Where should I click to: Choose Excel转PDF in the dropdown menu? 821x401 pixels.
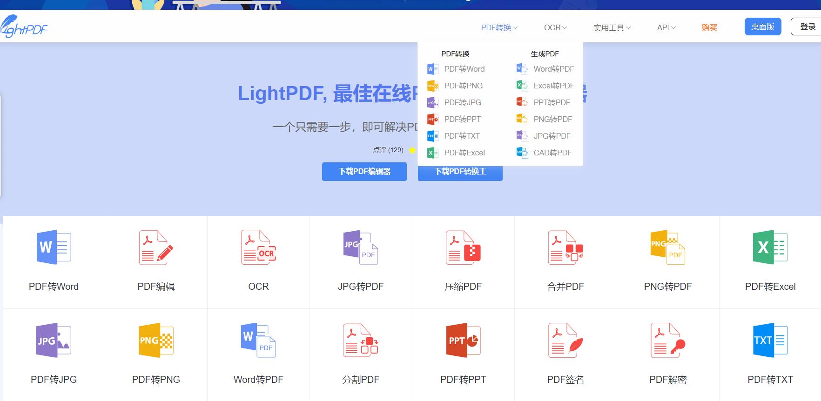tap(553, 86)
